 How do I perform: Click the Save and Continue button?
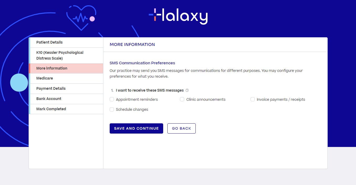[x=136, y=128]
